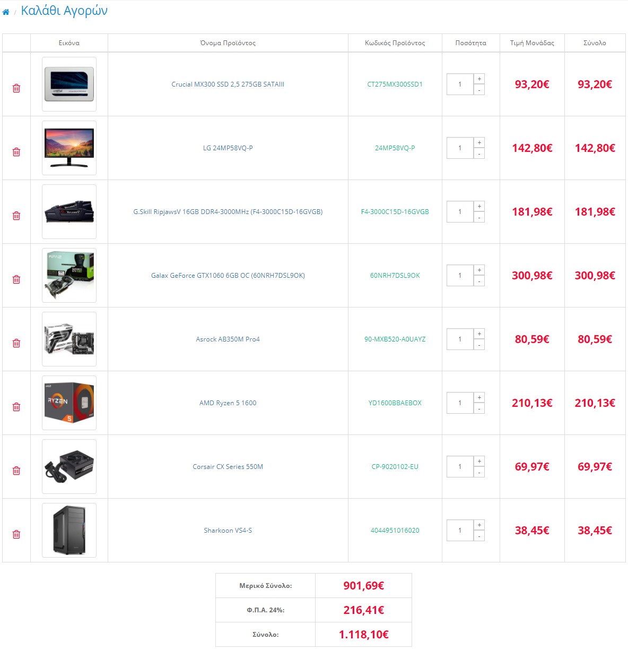Decrease quantity of Corsair CX Series 550M

[479, 472]
